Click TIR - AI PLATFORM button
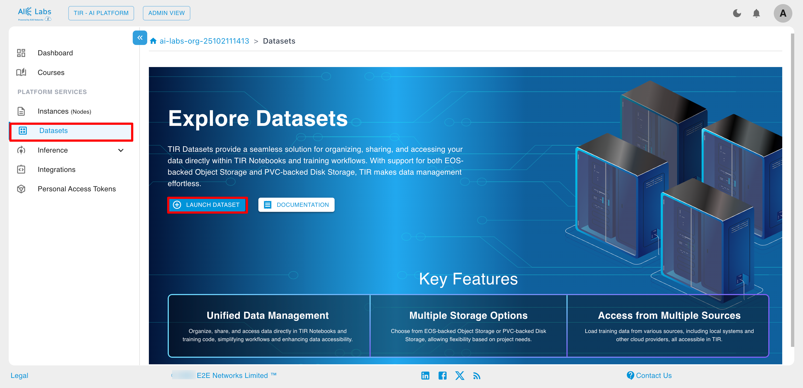 (x=101, y=13)
